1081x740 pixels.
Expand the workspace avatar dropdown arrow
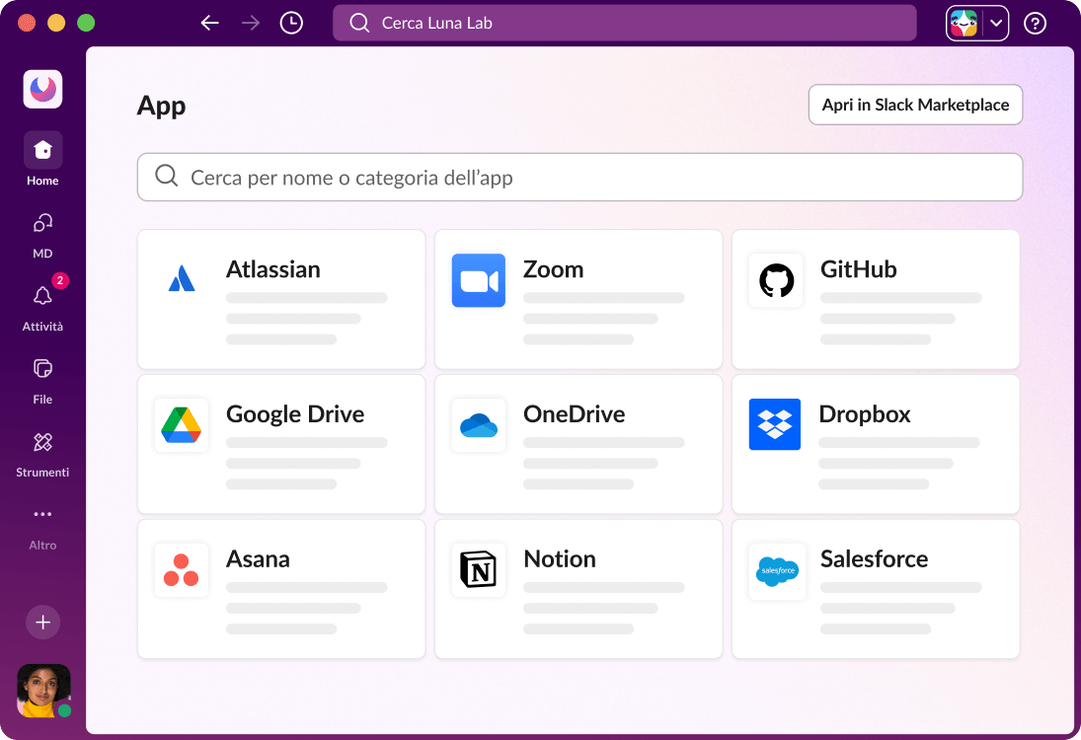(996, 23)
